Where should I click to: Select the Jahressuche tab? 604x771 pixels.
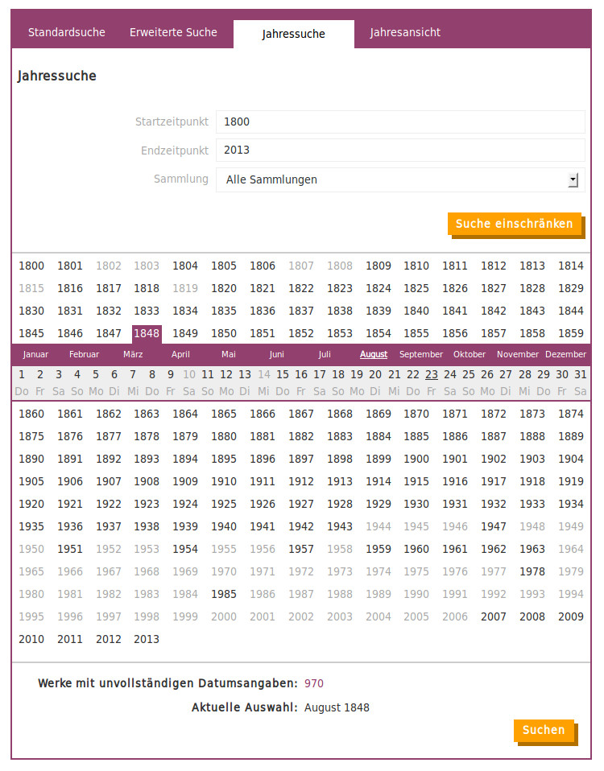coord(294,34)
